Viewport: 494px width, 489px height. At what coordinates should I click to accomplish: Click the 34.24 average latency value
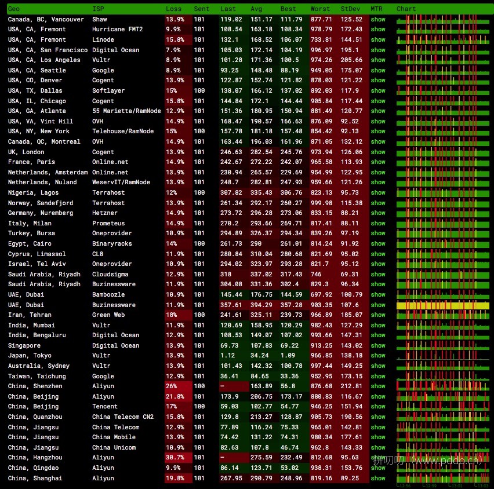coord(260,356)
